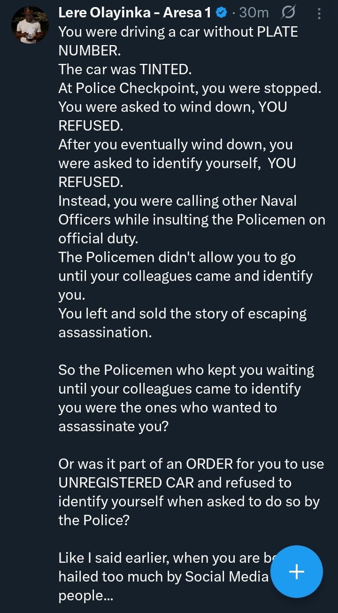The height and width of the screenshot is (613, 338).
Task: Tap the paragraph starting 'So the Policemen who kept'
Action: (186, 389)
